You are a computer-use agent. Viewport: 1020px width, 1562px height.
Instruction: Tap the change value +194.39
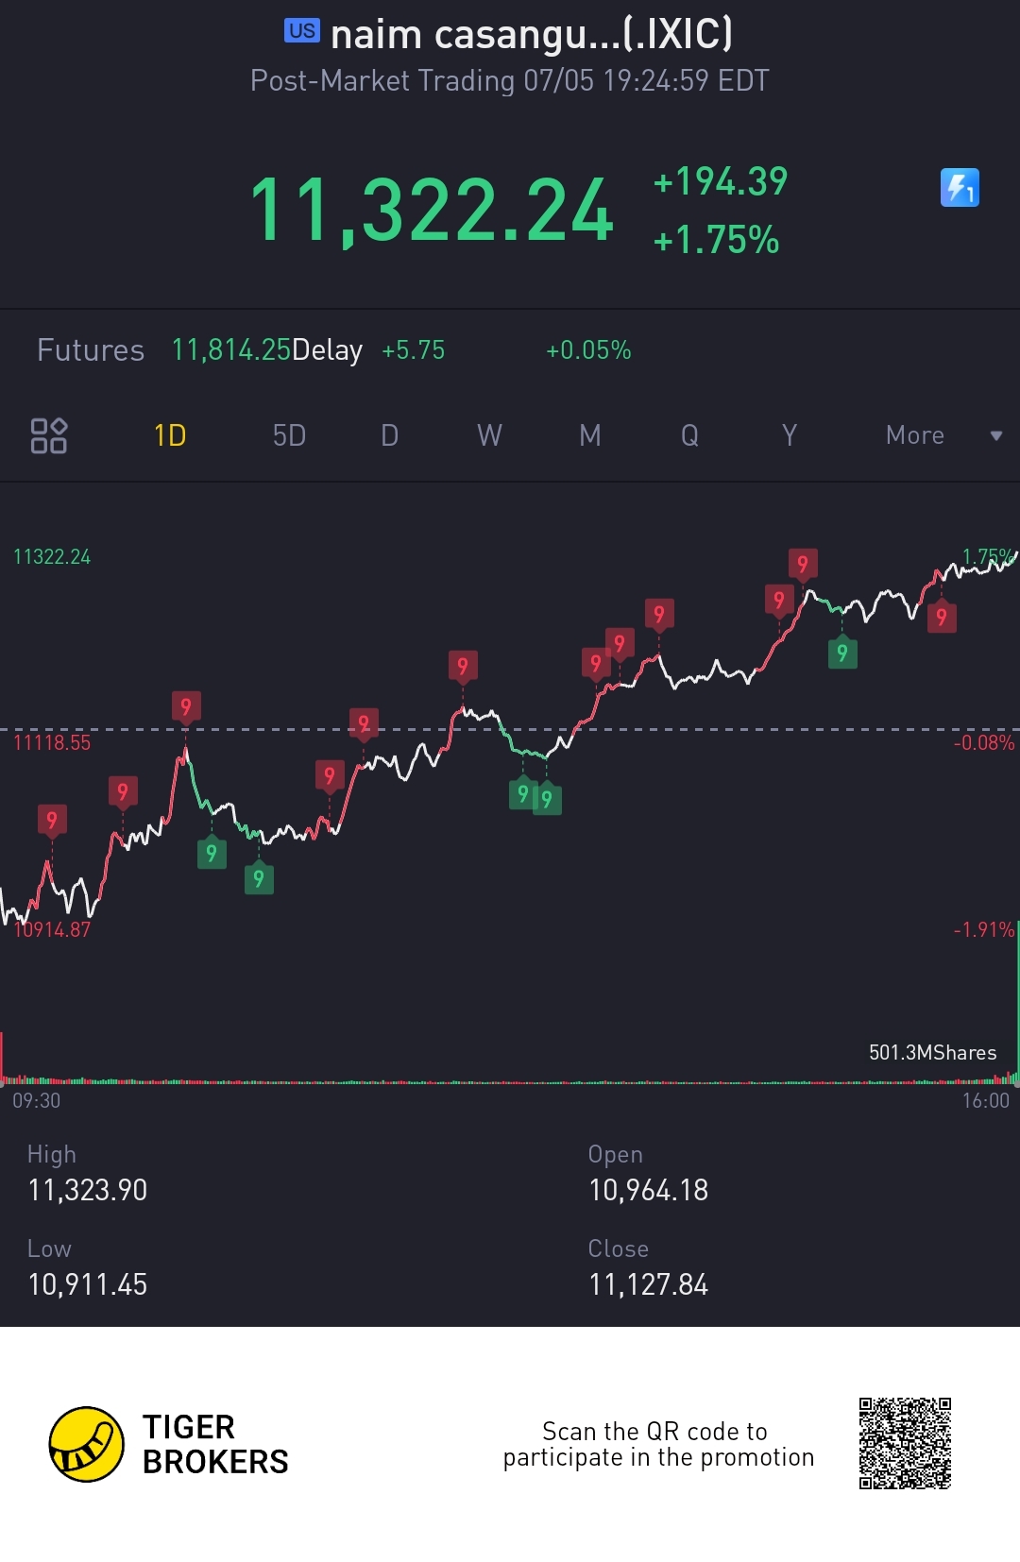[721, 181]
